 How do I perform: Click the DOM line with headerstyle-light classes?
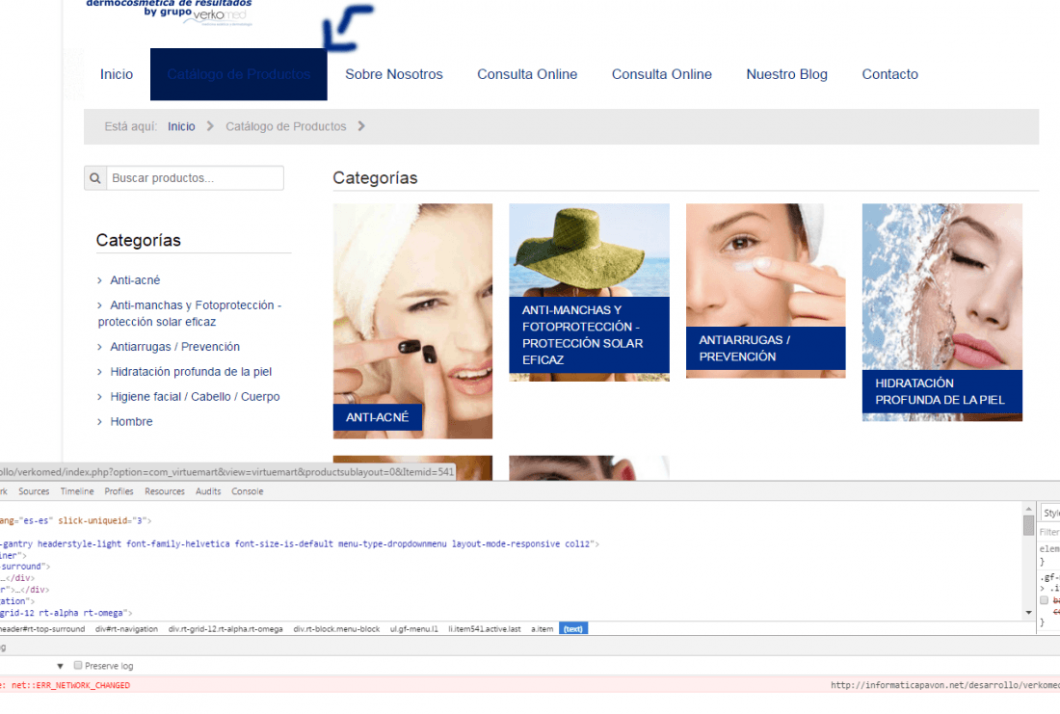[x=300, y=543]
